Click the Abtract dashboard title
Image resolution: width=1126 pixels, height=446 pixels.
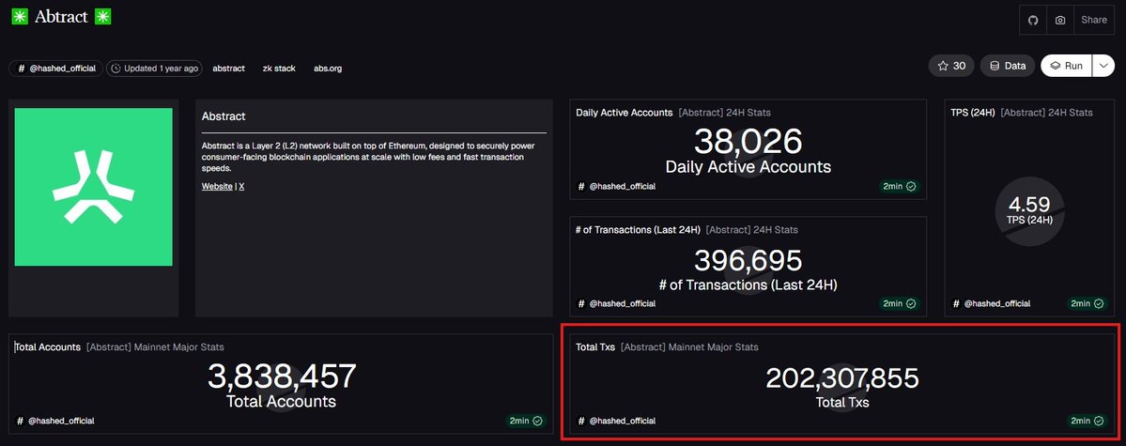pyautogui.click(x=61, y=17)
